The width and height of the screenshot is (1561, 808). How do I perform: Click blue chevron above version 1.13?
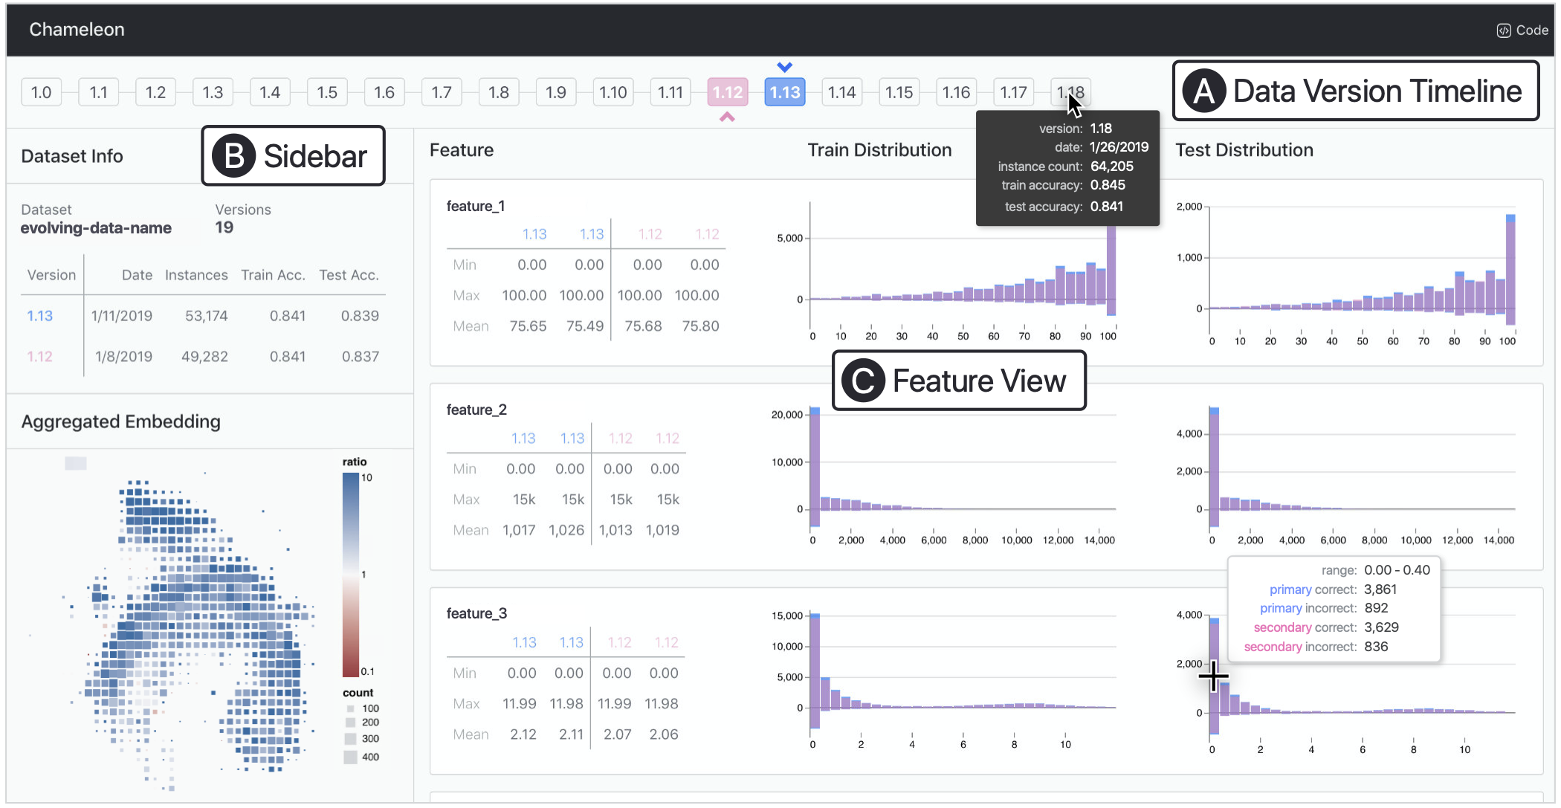pos(784,67)
